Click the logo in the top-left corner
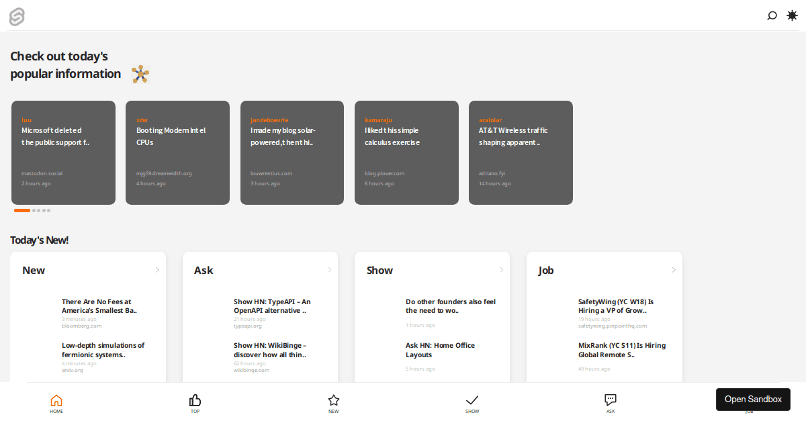The height and width of the screenshot is (423, 806). tap(16, 16)
